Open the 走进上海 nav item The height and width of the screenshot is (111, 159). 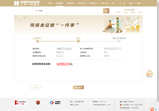(104, 3)
